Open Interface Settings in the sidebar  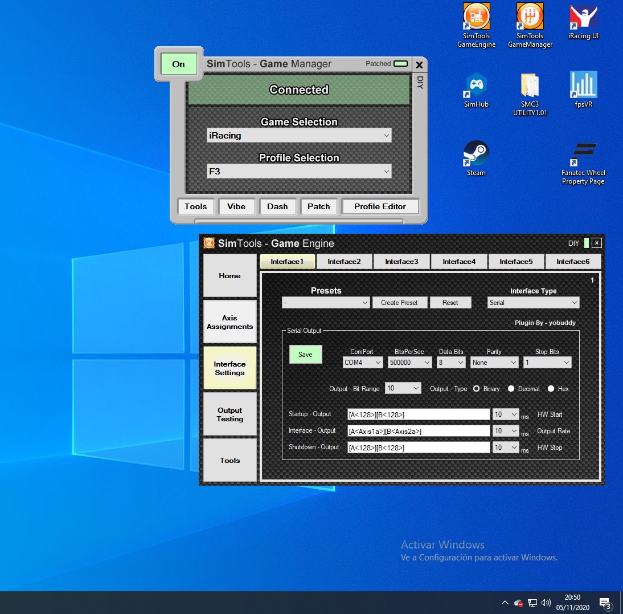[x=229, y=368]
